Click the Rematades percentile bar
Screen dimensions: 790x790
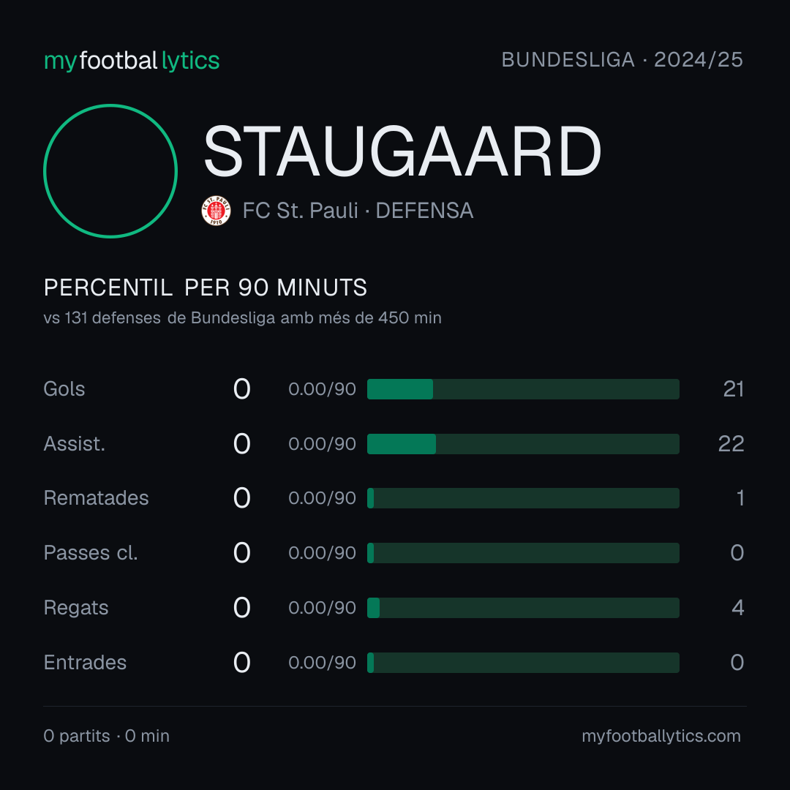pos(523,498)
